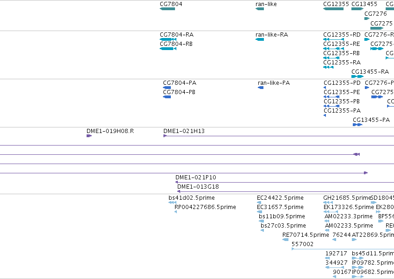Open EST RP004227686.5prime

point(205,207)
